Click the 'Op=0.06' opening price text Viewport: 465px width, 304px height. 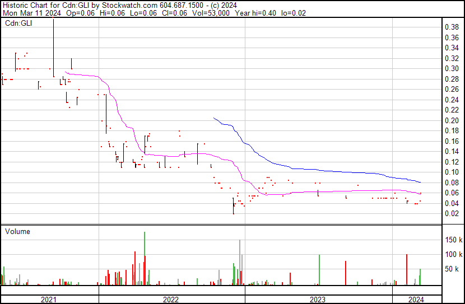80,13
